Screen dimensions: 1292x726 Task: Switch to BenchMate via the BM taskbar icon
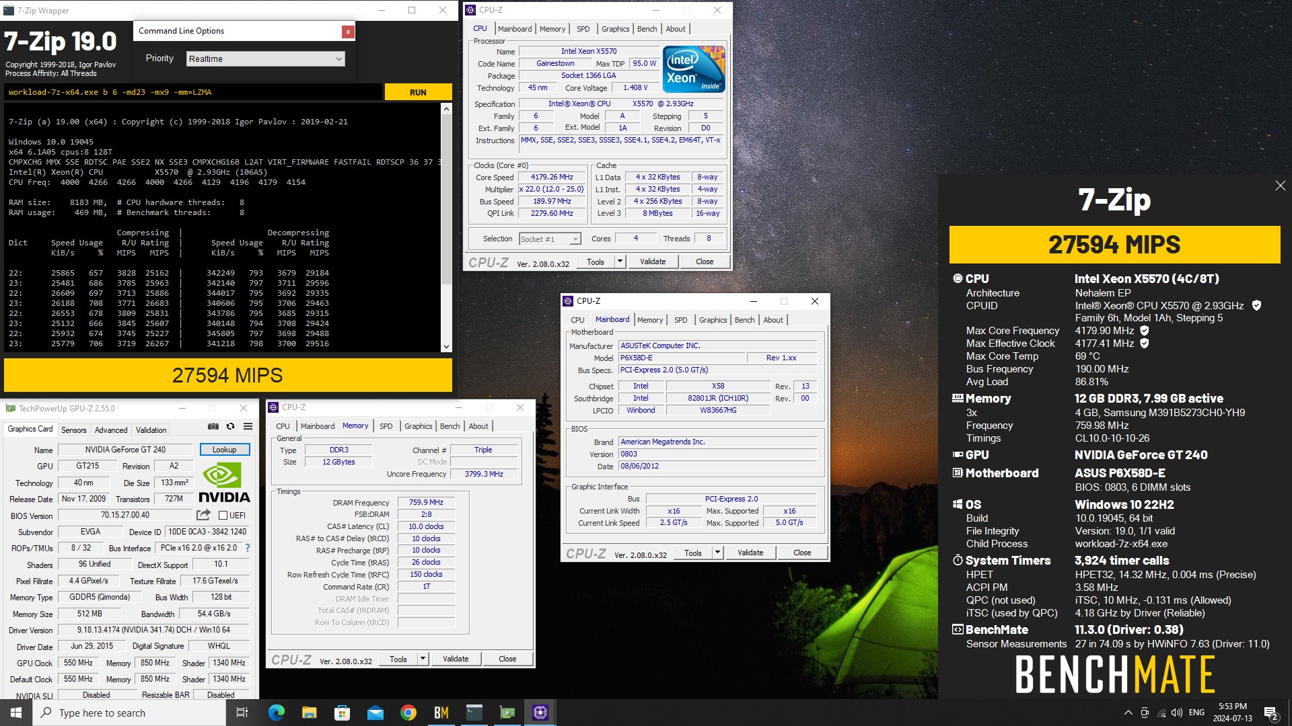click(441, 713)
